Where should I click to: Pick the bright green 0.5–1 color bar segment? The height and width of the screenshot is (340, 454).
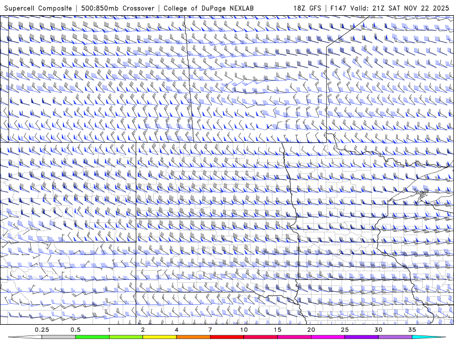pyautogui.click(x=92, y=337)
